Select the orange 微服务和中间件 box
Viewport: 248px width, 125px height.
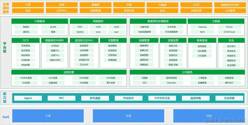tap(230, 5)
